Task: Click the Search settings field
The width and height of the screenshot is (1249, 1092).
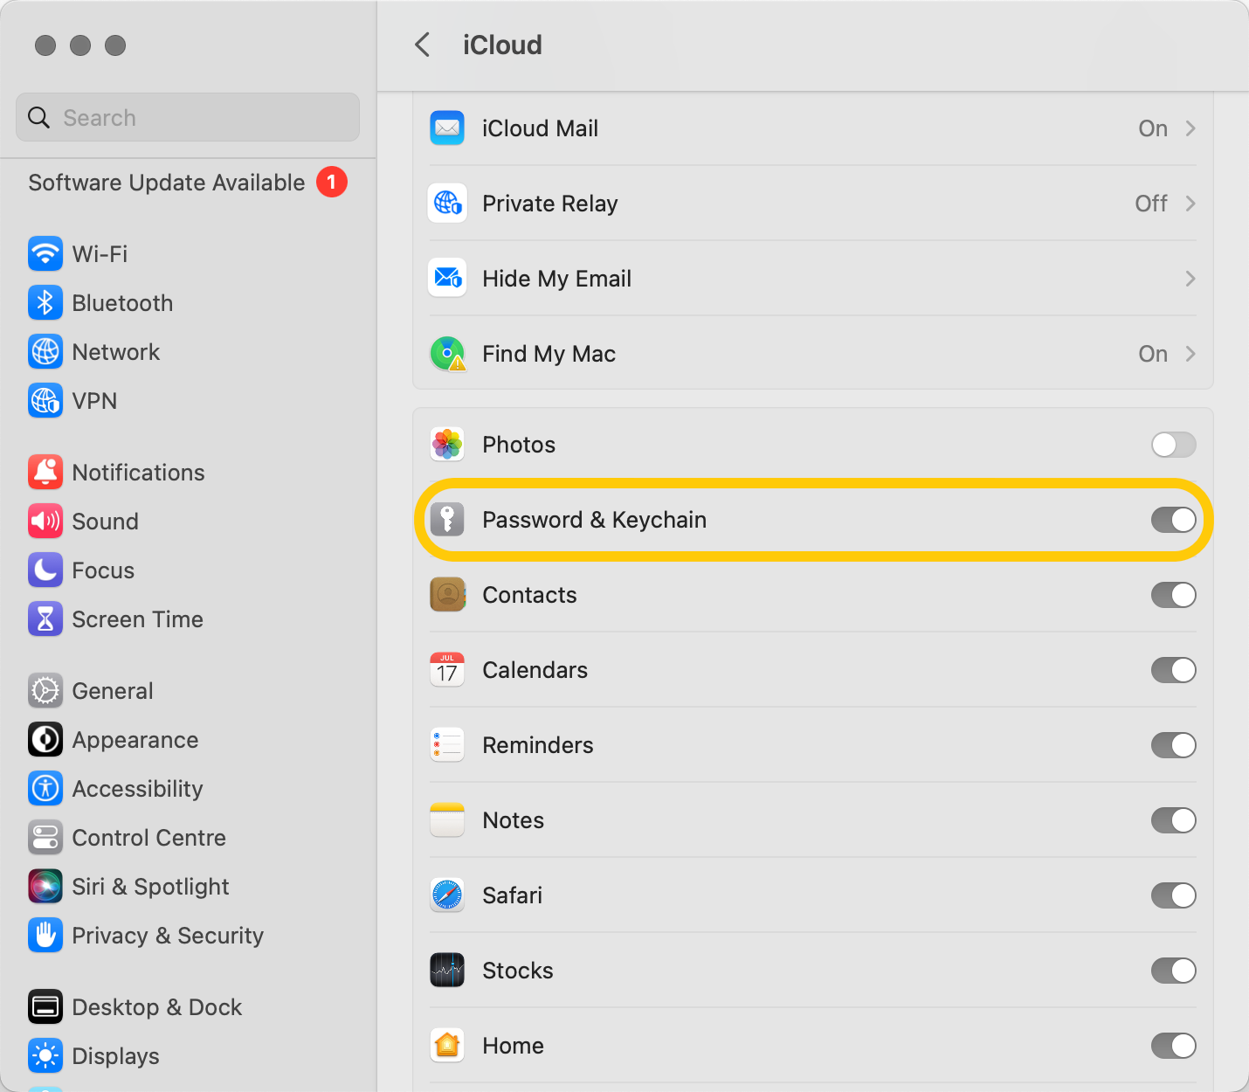Action: coord(188,117)
